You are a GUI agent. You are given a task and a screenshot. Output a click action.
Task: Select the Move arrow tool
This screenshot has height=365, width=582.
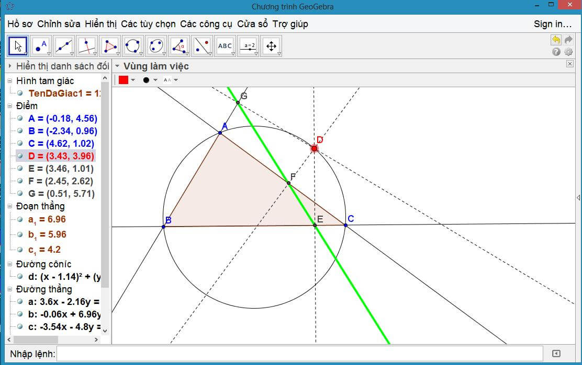tap(18, 46)
